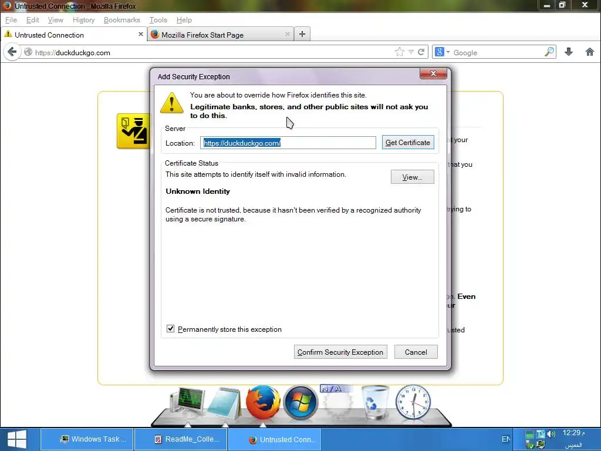Open the Tools menu

pos(158,20)
